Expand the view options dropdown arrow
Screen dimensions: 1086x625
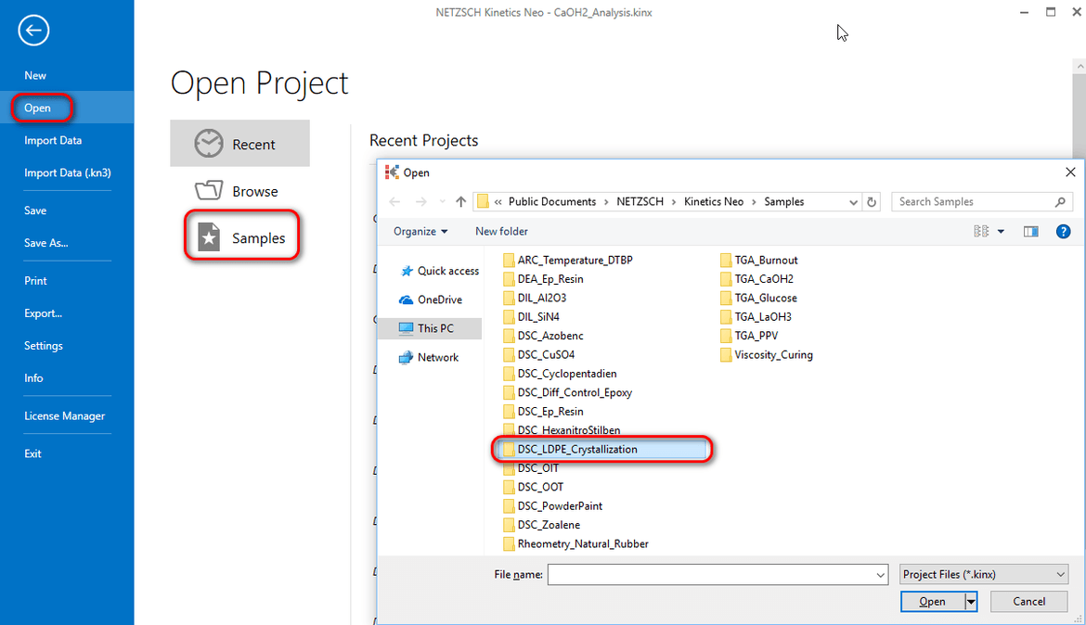point(1001,231)
